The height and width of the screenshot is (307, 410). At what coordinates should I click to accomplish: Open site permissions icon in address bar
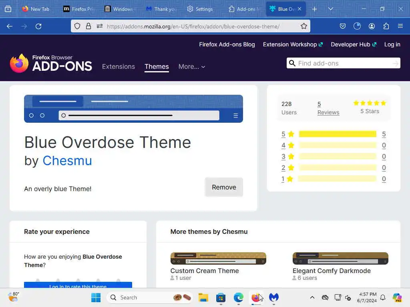100,26
